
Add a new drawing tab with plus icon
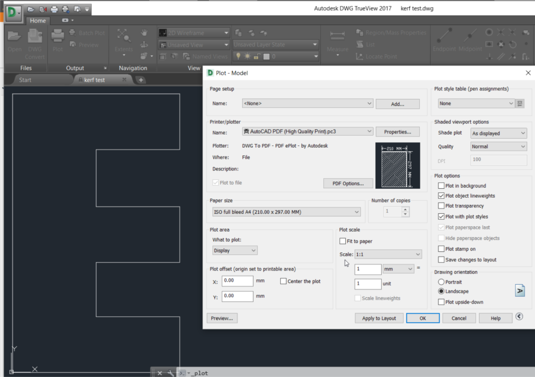coord(141,80)
